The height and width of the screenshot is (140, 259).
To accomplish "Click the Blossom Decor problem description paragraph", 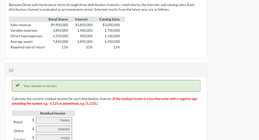I will tap(101, 7).
